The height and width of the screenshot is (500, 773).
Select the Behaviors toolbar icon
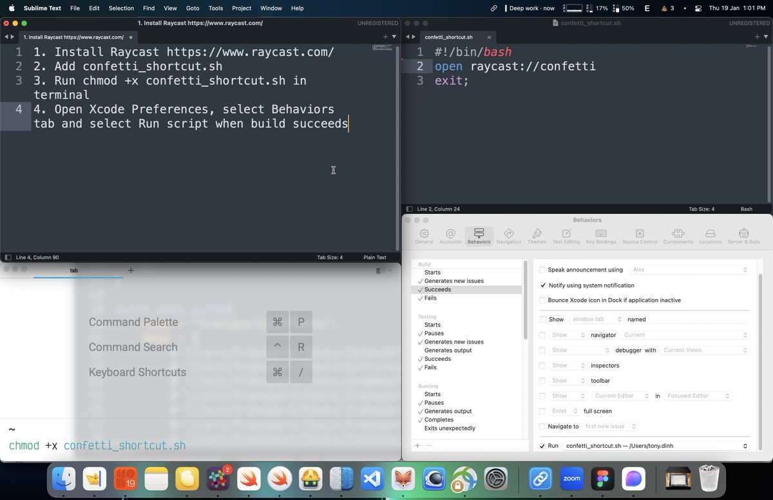[479, 236]
